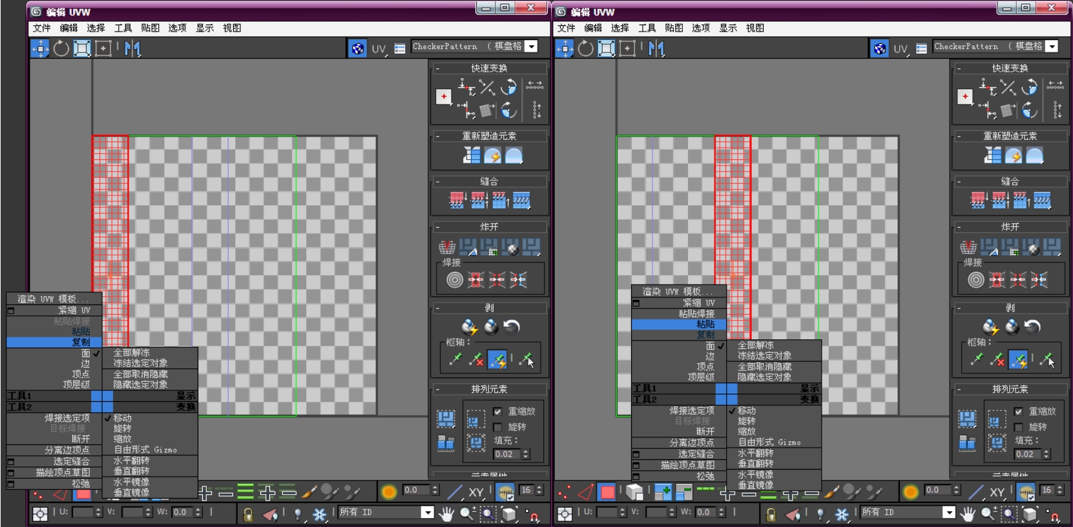Click 16 grid spinner arrows in left window
Screen dimensions: 1073x527
tap(539, 490)
